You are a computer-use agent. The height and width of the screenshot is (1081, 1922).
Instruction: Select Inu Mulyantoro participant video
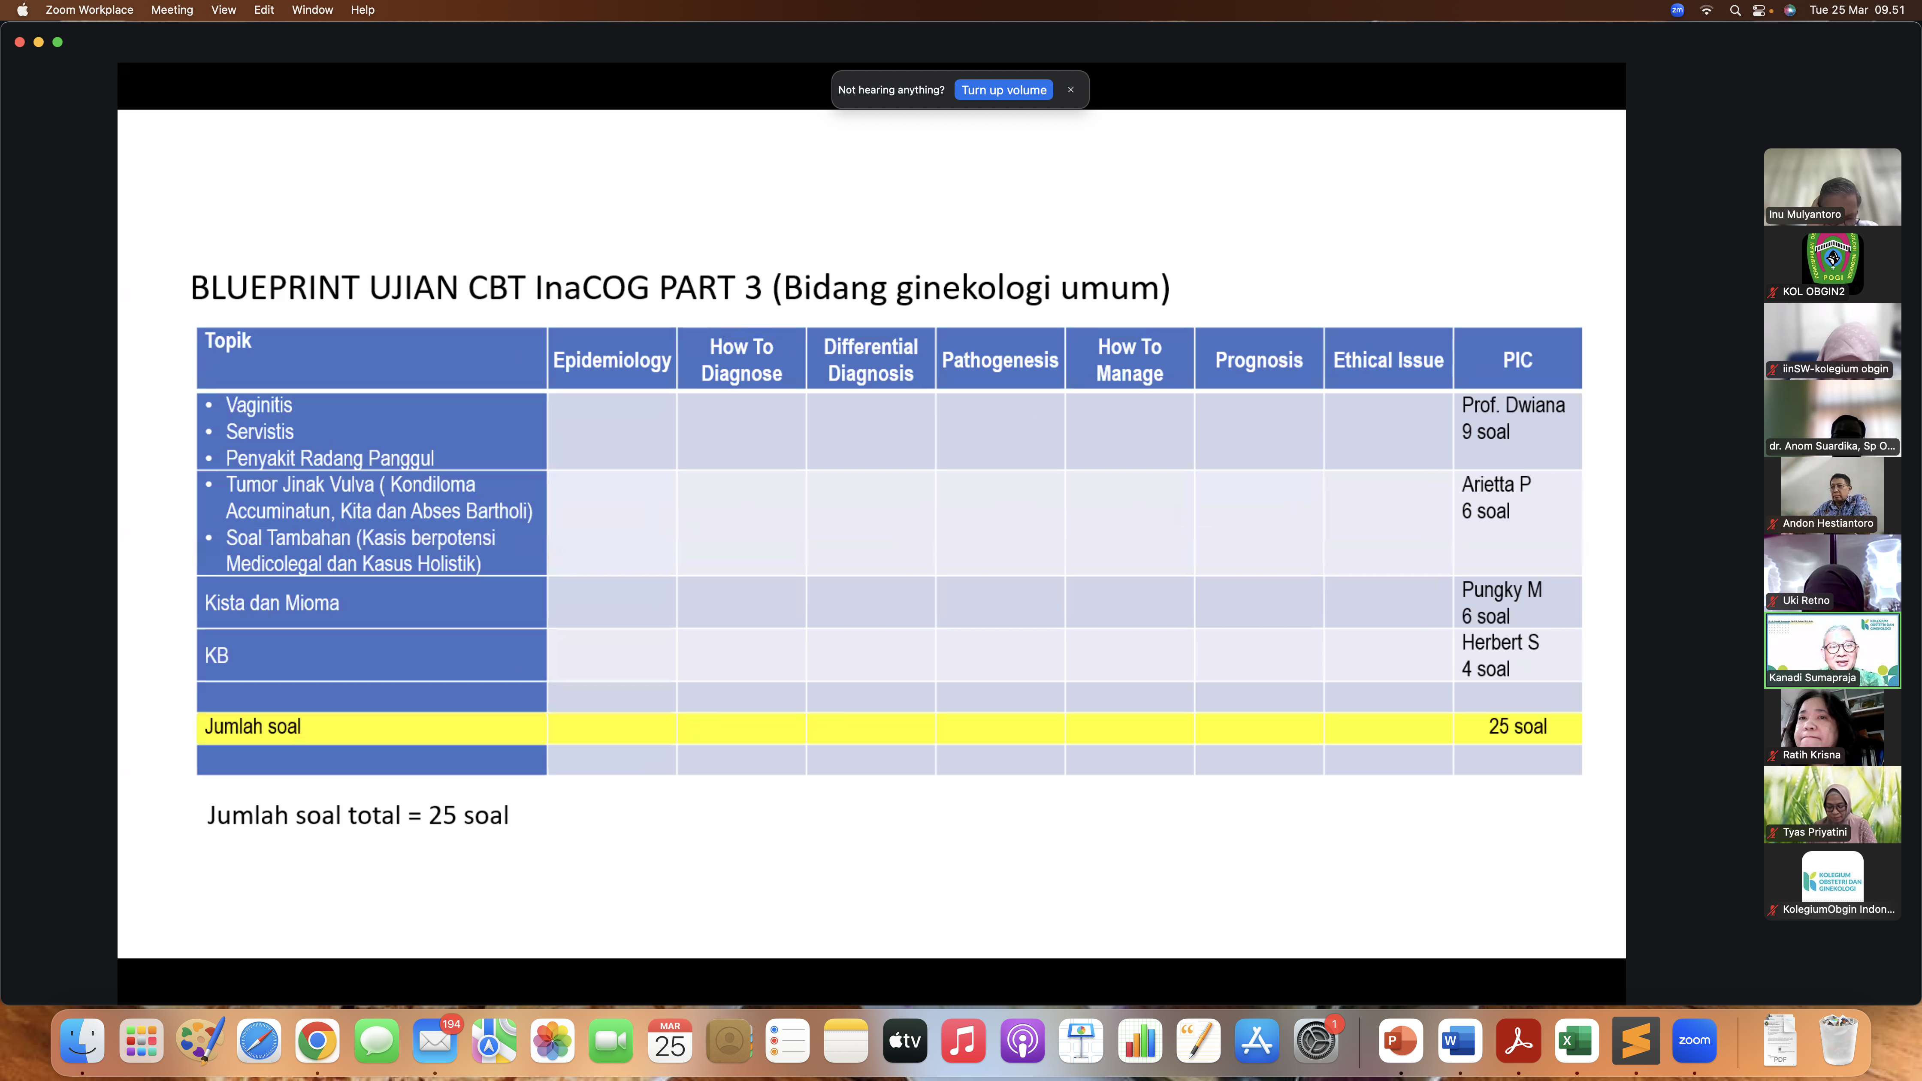[x=1832, y=187]
